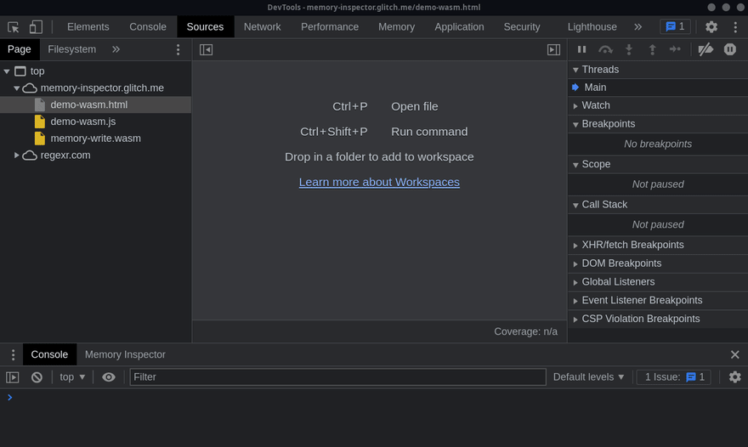Open the top context selector dropdown

click(72, 377)
